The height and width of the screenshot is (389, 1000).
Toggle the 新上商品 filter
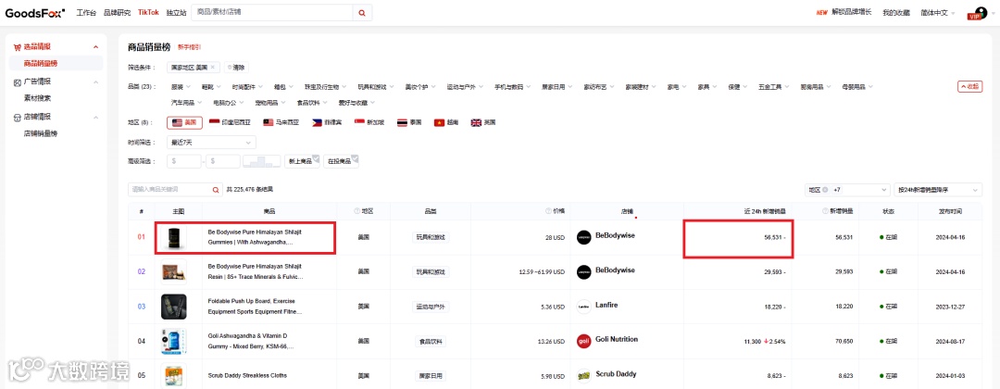[302, 161]
